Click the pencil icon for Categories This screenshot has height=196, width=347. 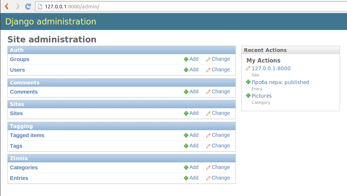tap(208, 168)
